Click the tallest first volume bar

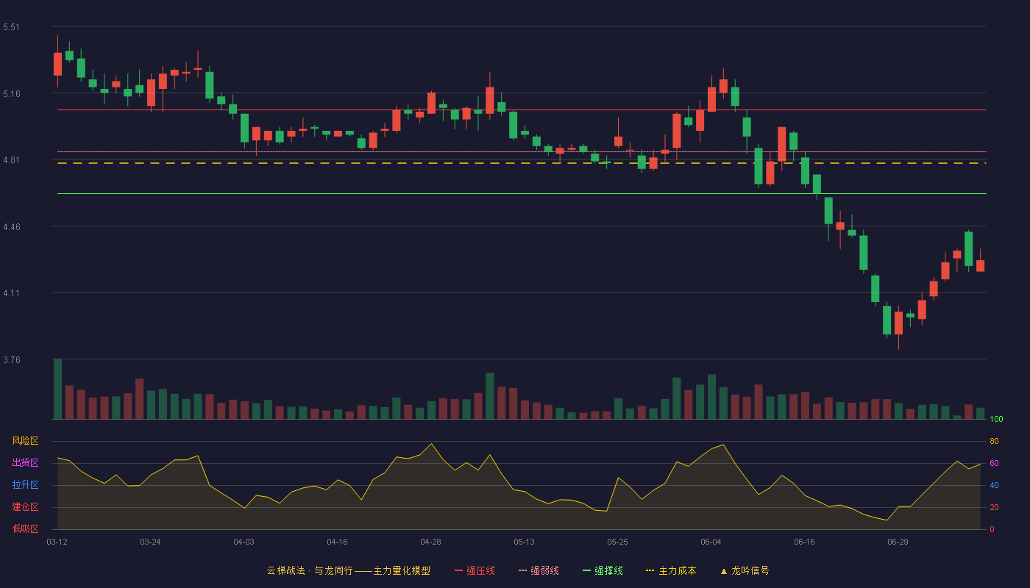(x=57, y=389)
